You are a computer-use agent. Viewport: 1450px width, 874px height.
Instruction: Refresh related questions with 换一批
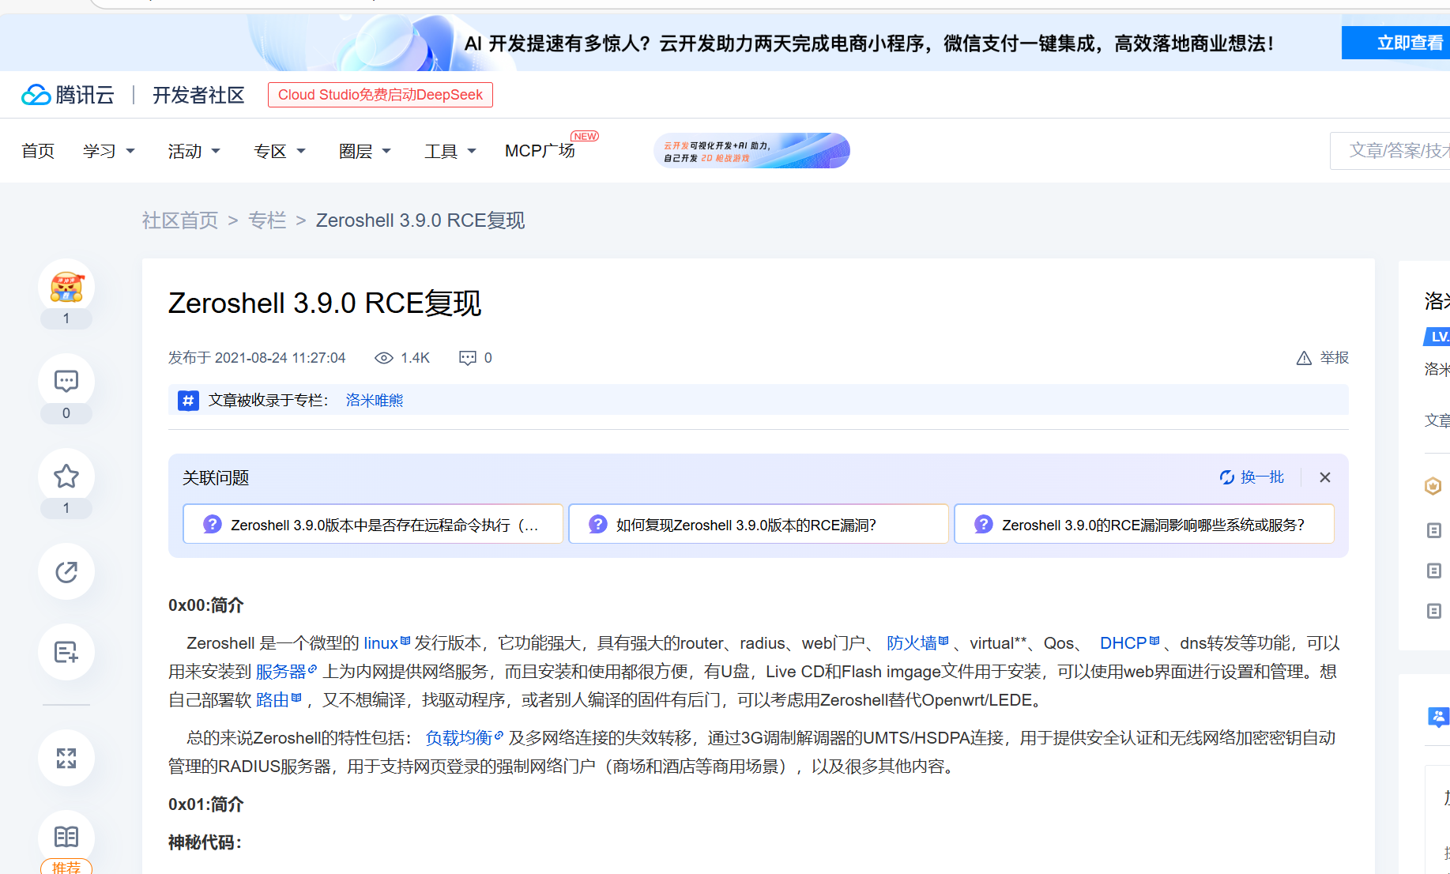coord(1252,477)
